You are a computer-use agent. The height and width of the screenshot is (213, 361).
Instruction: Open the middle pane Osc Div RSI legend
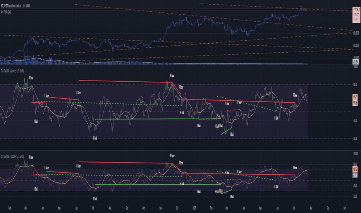click(12, 71)
